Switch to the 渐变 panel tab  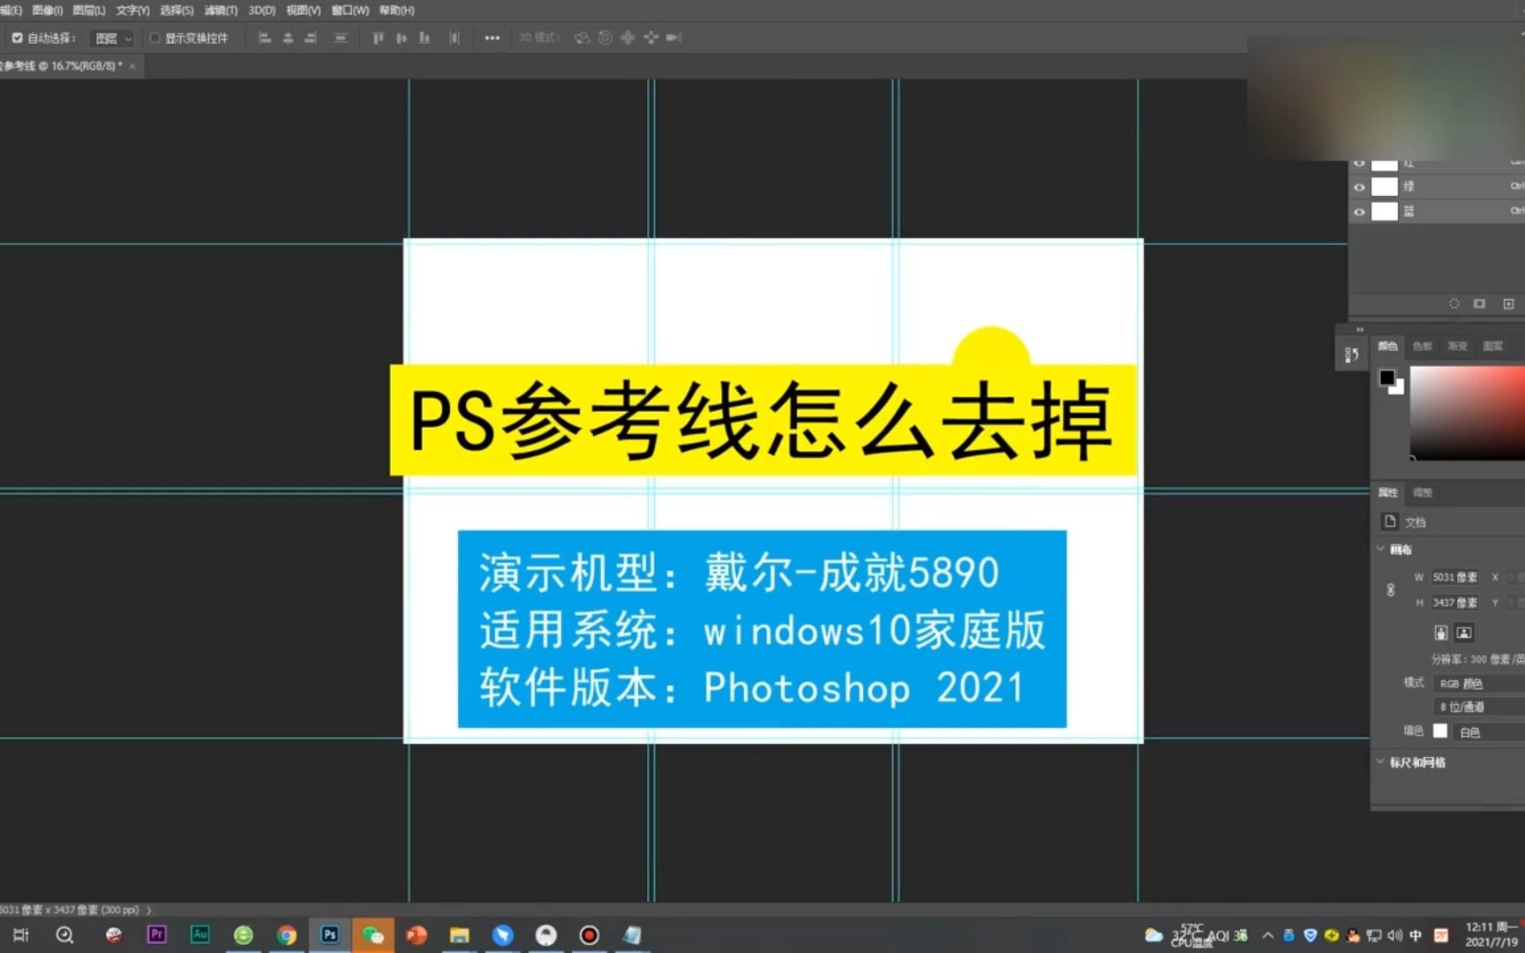point(1457,346)
